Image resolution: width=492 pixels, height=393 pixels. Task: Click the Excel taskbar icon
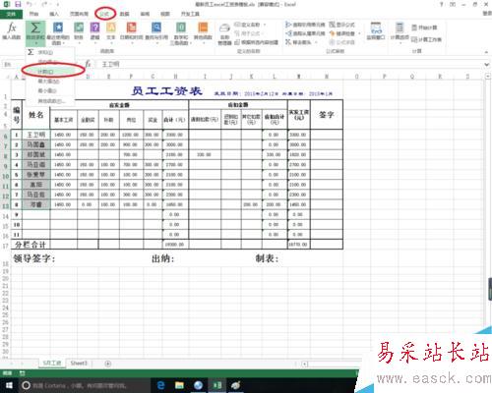217,385
